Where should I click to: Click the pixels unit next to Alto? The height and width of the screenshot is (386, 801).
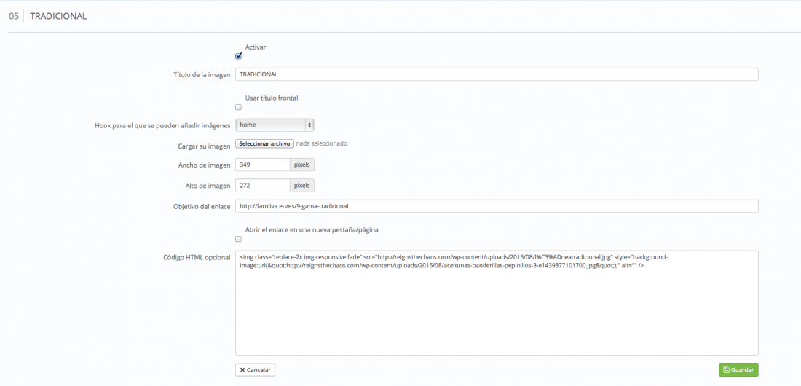click(302, 185)
